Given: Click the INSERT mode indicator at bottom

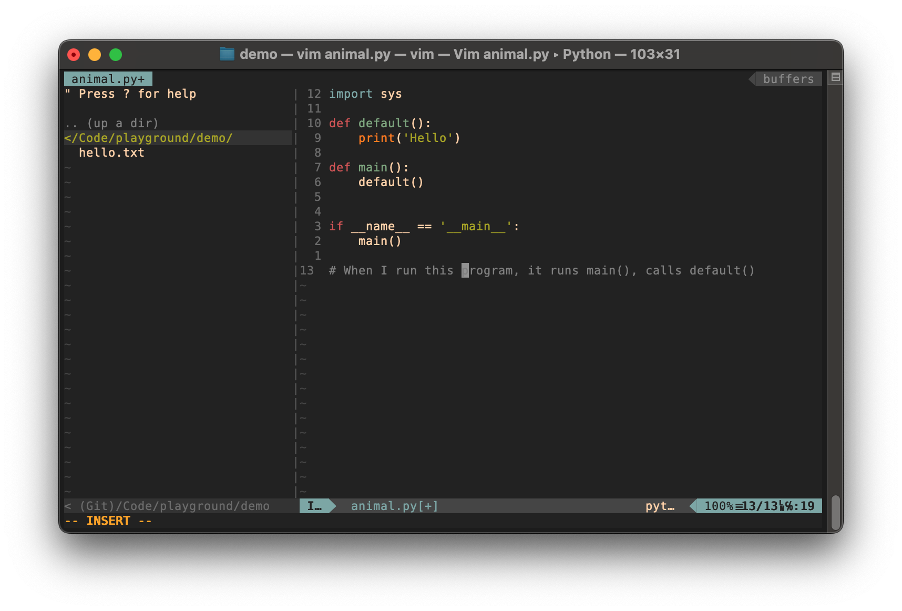Looking at the screenshot, I should pyautogui.click(x=108, y=520).
